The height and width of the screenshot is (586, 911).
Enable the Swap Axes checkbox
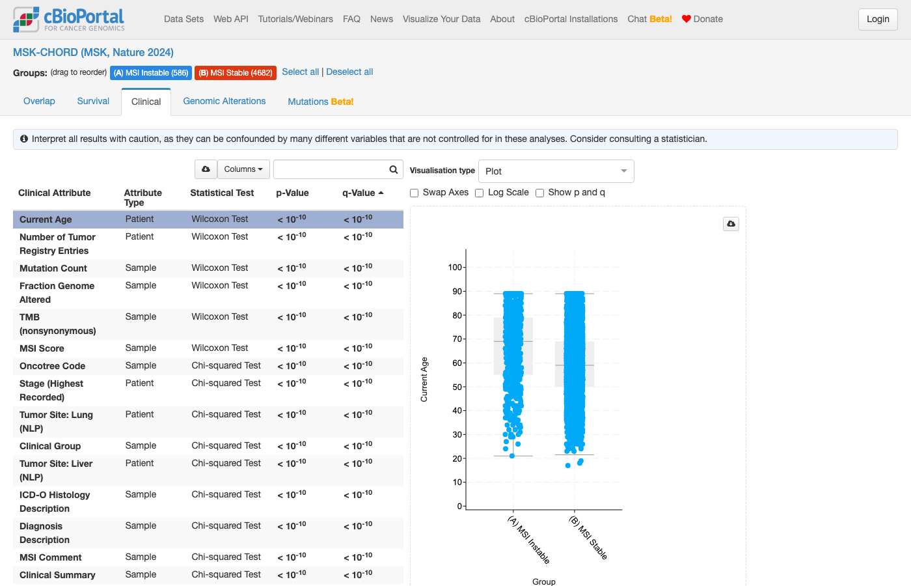click(x=414, y=193)
